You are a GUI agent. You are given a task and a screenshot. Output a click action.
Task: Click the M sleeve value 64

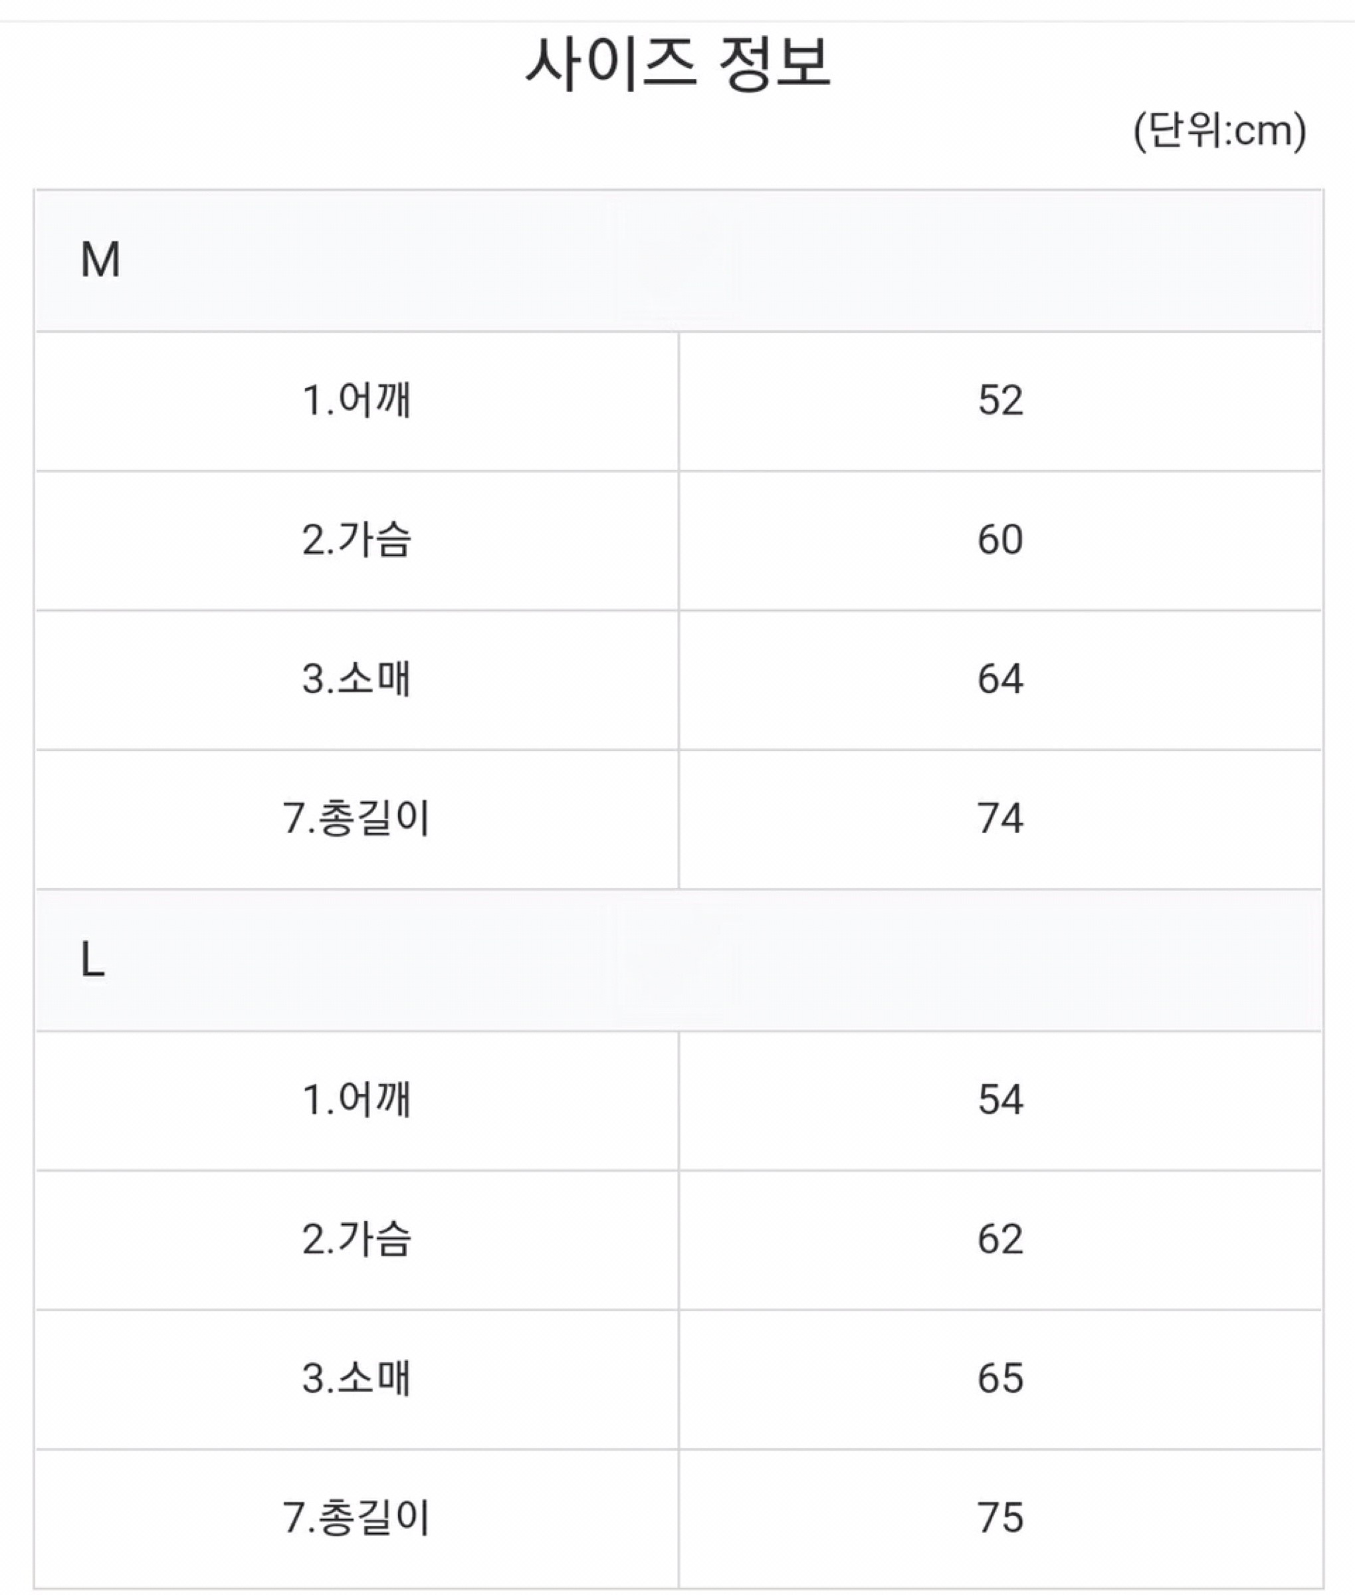pos(1000,679)
